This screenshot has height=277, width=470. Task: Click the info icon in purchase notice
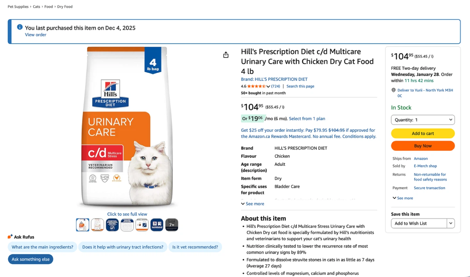[20, 27]
